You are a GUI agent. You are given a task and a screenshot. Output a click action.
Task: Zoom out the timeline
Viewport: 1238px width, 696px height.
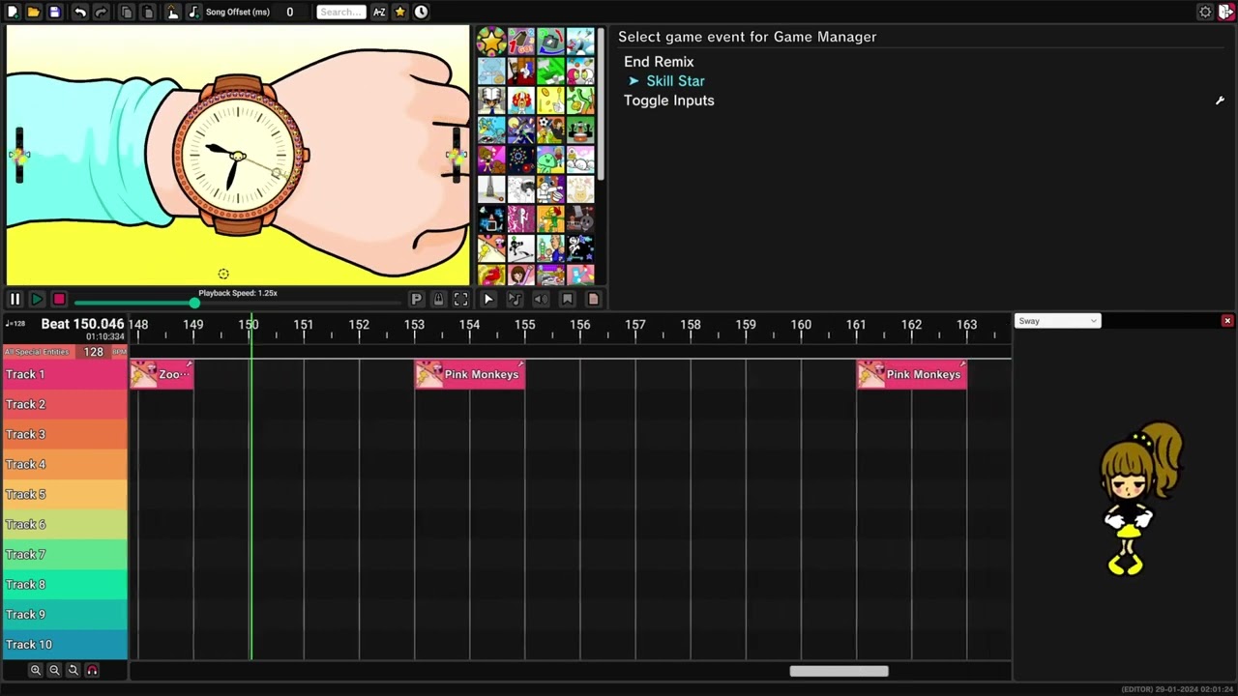(x=54, y=670)
